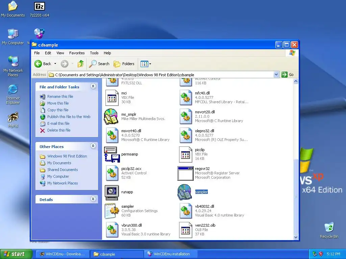Select the runapp application icon
This screenshot has width=346, height=259.
pyautogui.click(x=112, y=192)
